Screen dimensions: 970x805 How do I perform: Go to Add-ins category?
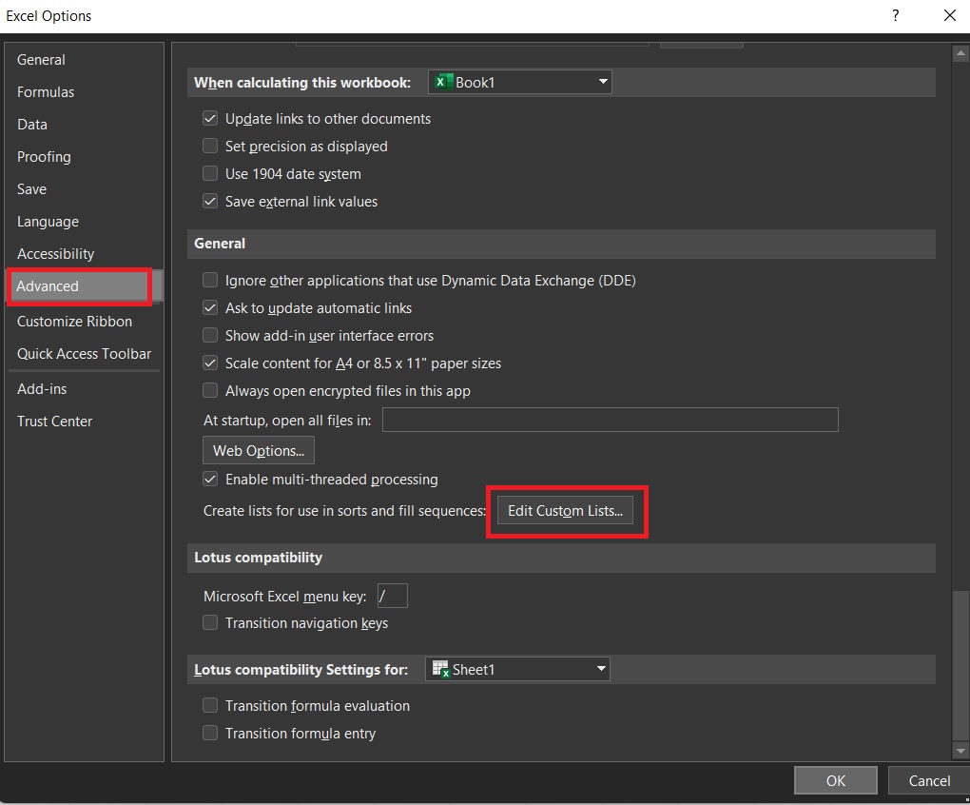[42, 388]
